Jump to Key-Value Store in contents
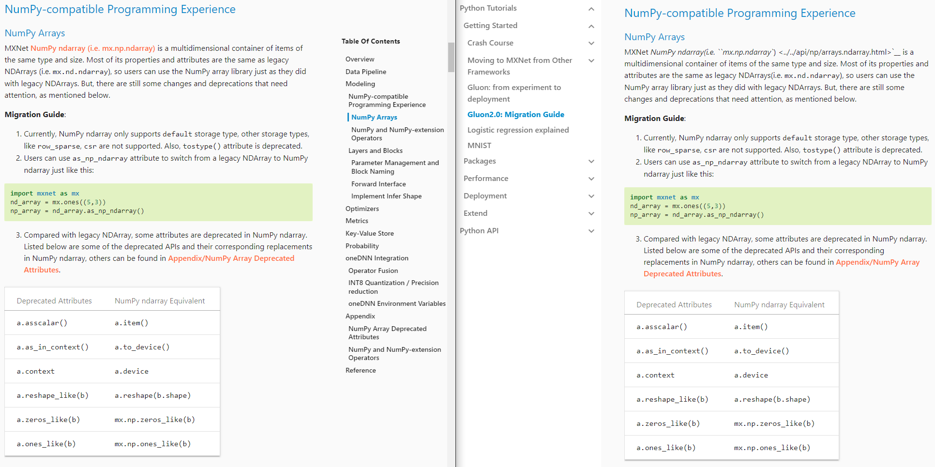This screenshot has width=935, height=467. click(x=370, y=234)
